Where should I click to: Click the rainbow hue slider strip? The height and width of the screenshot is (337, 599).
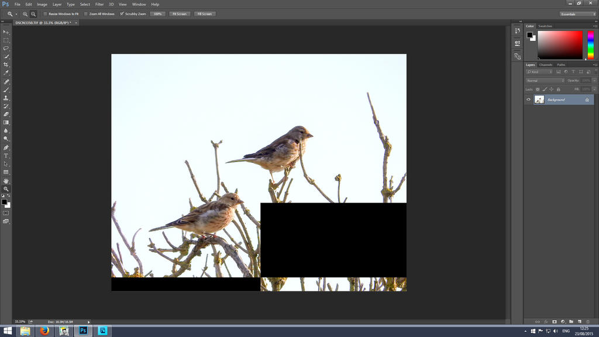coord(590,44)
